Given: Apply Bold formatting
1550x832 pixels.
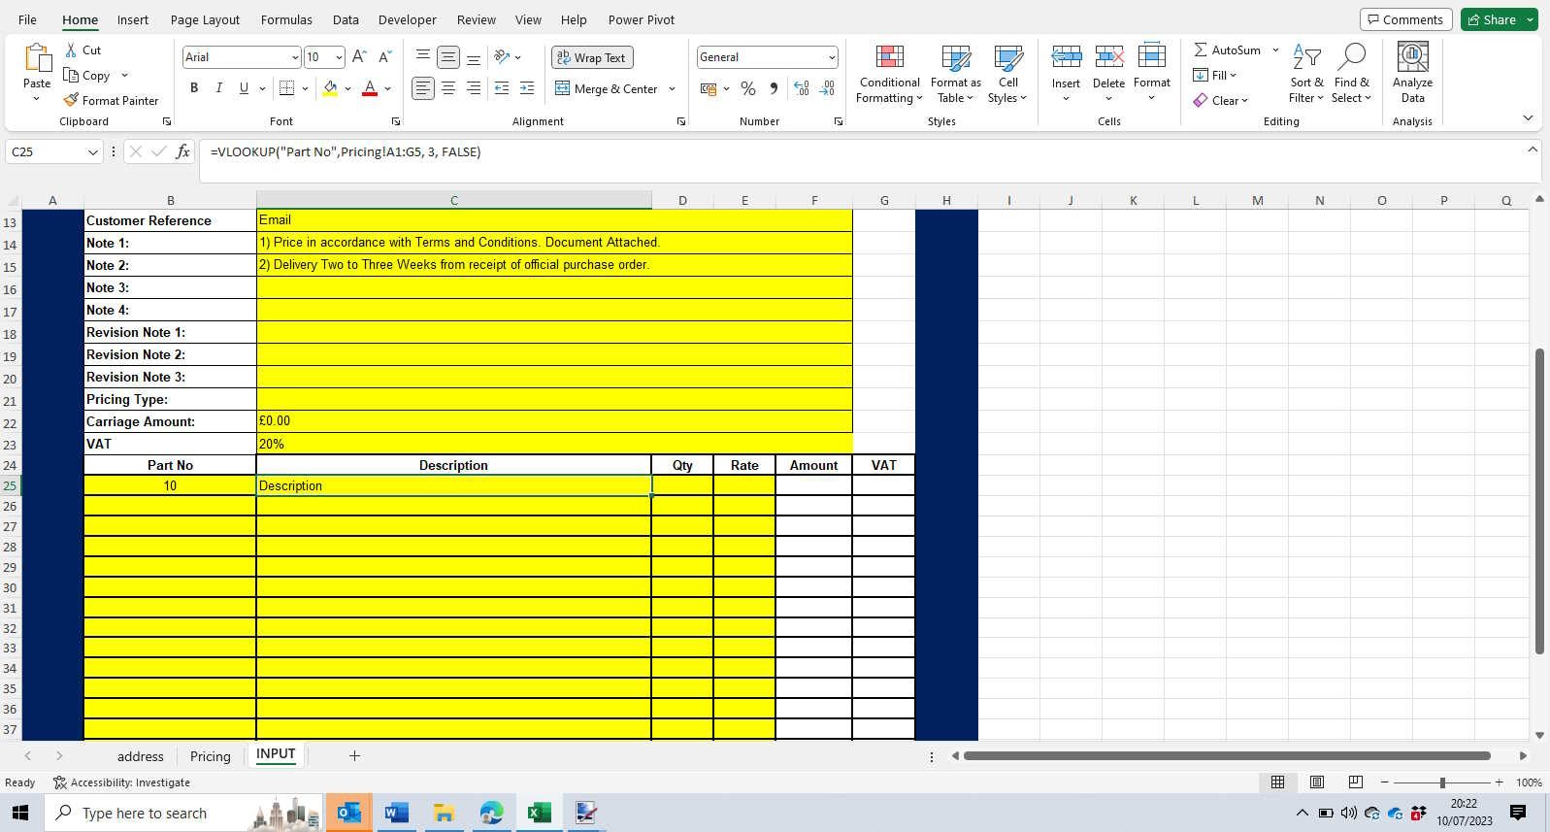Looking at the screenshot, I should pos(194,88).
